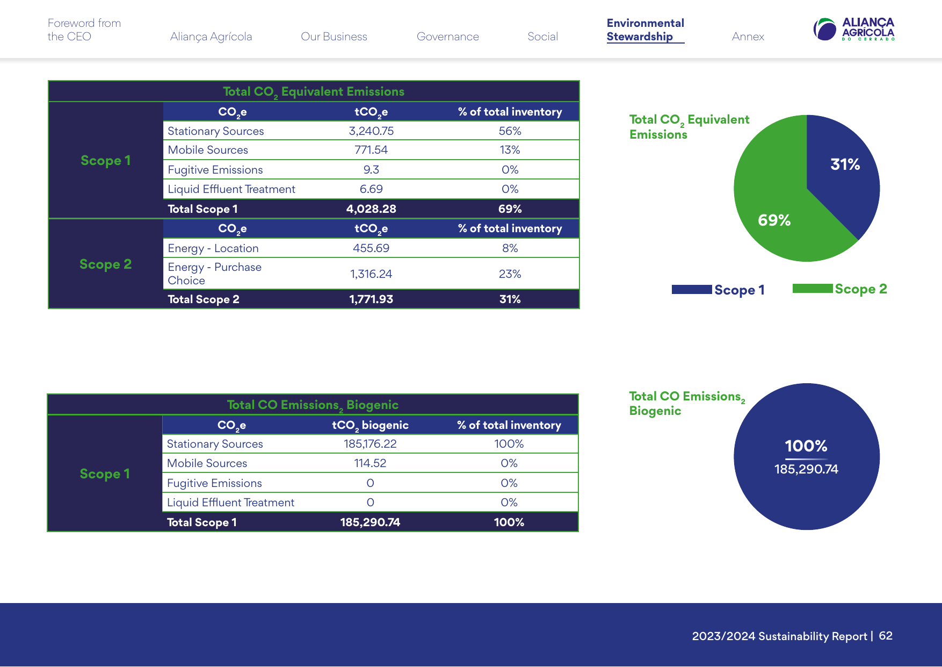
Task: Click the 69% green pie slice
Action: pyautogui.click(x=774, y=220)
